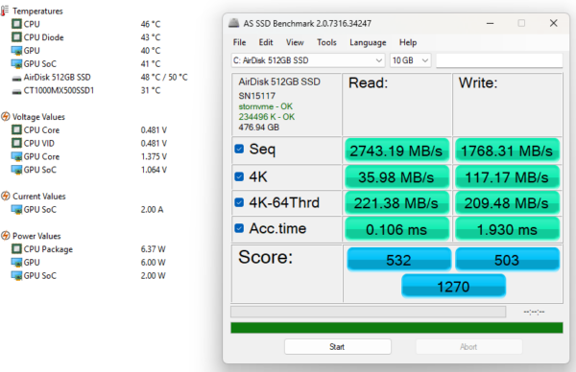
Task: Open the File menu
Action: click(239, 42)
